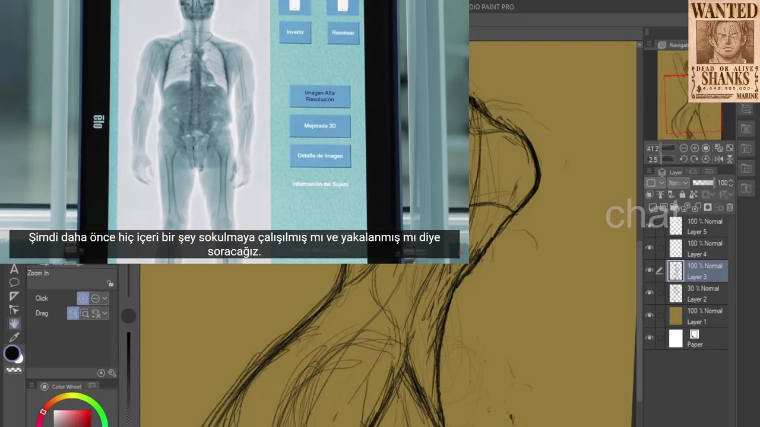
Task: Select the Text tool (A icon)
Action: [14, 269]
